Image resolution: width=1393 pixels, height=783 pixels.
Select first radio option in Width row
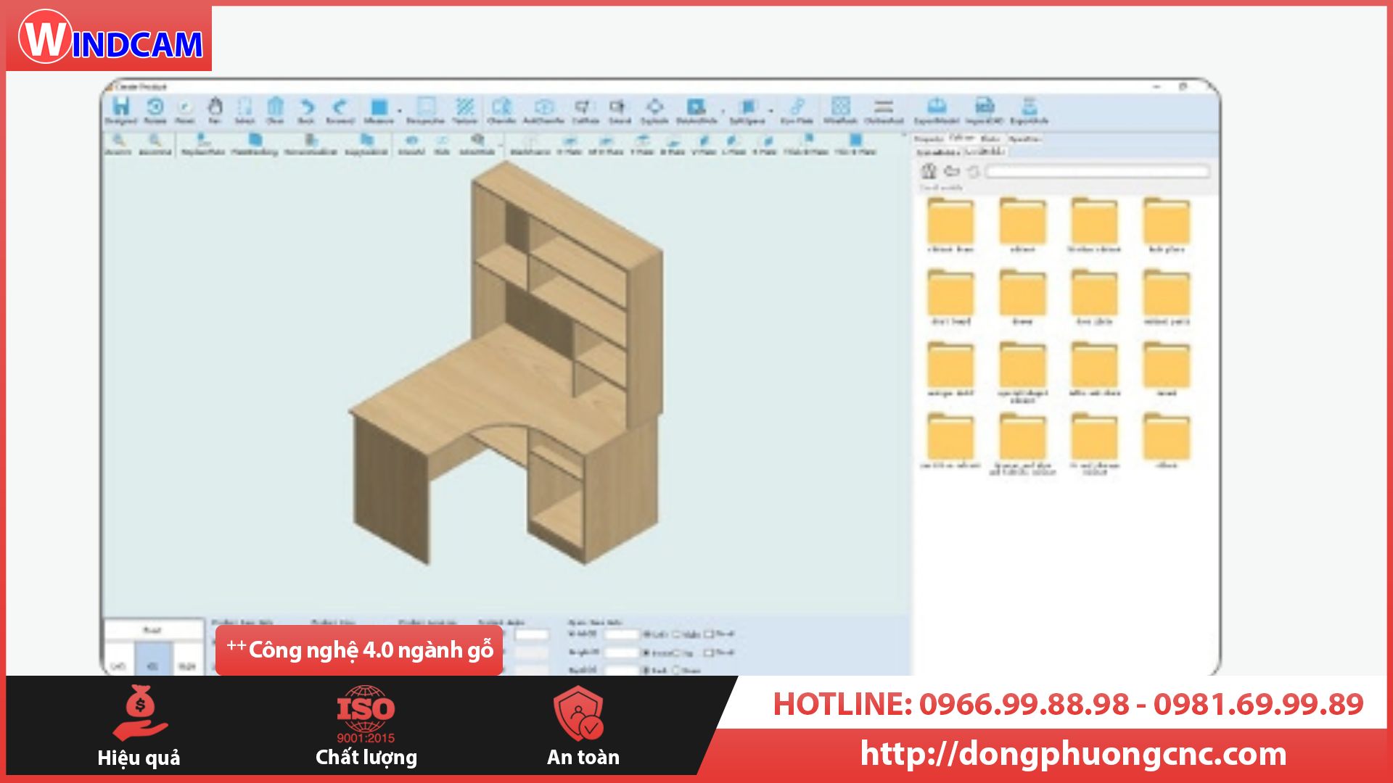pos(647,634)
